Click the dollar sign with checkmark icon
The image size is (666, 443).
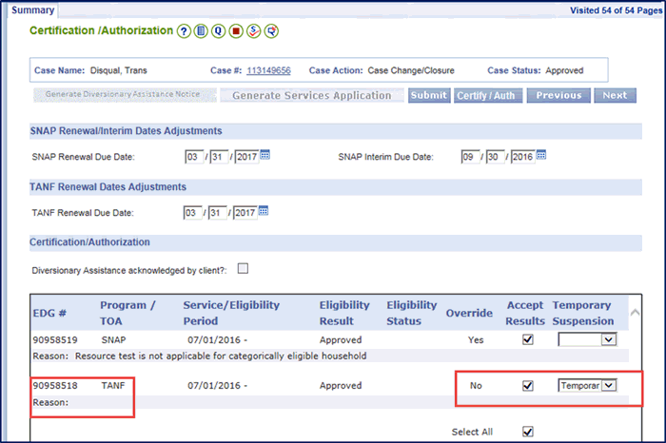254,31
